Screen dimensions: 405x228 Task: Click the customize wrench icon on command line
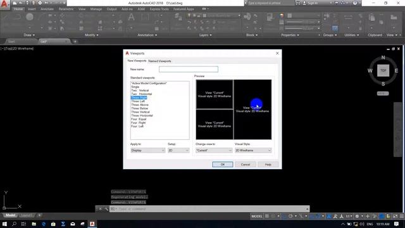(x=106, y=208)
